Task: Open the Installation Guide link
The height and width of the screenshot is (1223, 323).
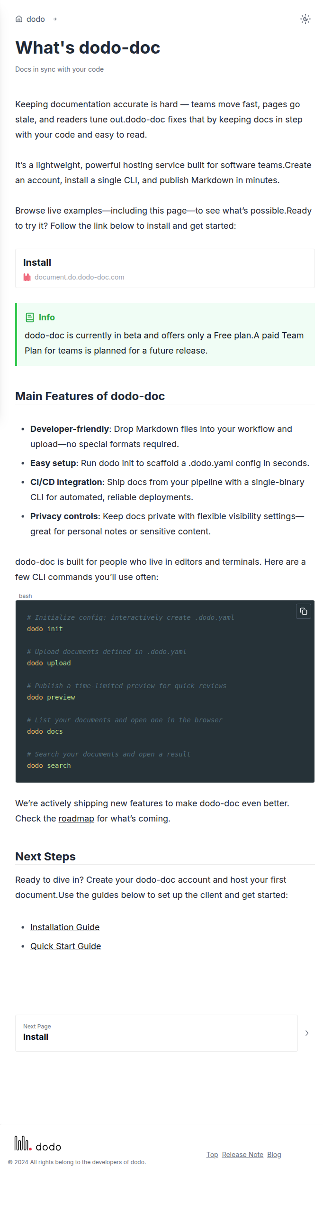Action: coord(64,927)
